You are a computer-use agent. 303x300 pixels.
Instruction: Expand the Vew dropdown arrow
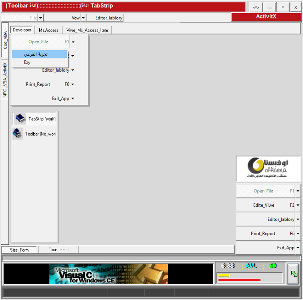83,18
